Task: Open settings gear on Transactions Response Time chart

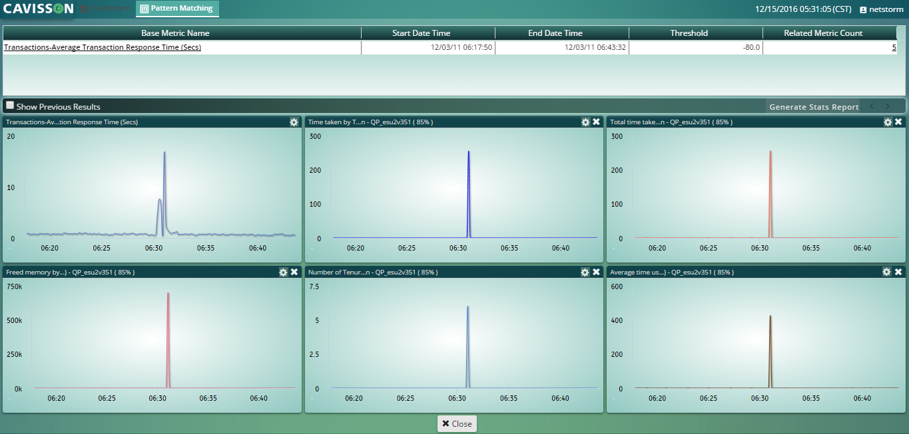Action: click(294, 122)
